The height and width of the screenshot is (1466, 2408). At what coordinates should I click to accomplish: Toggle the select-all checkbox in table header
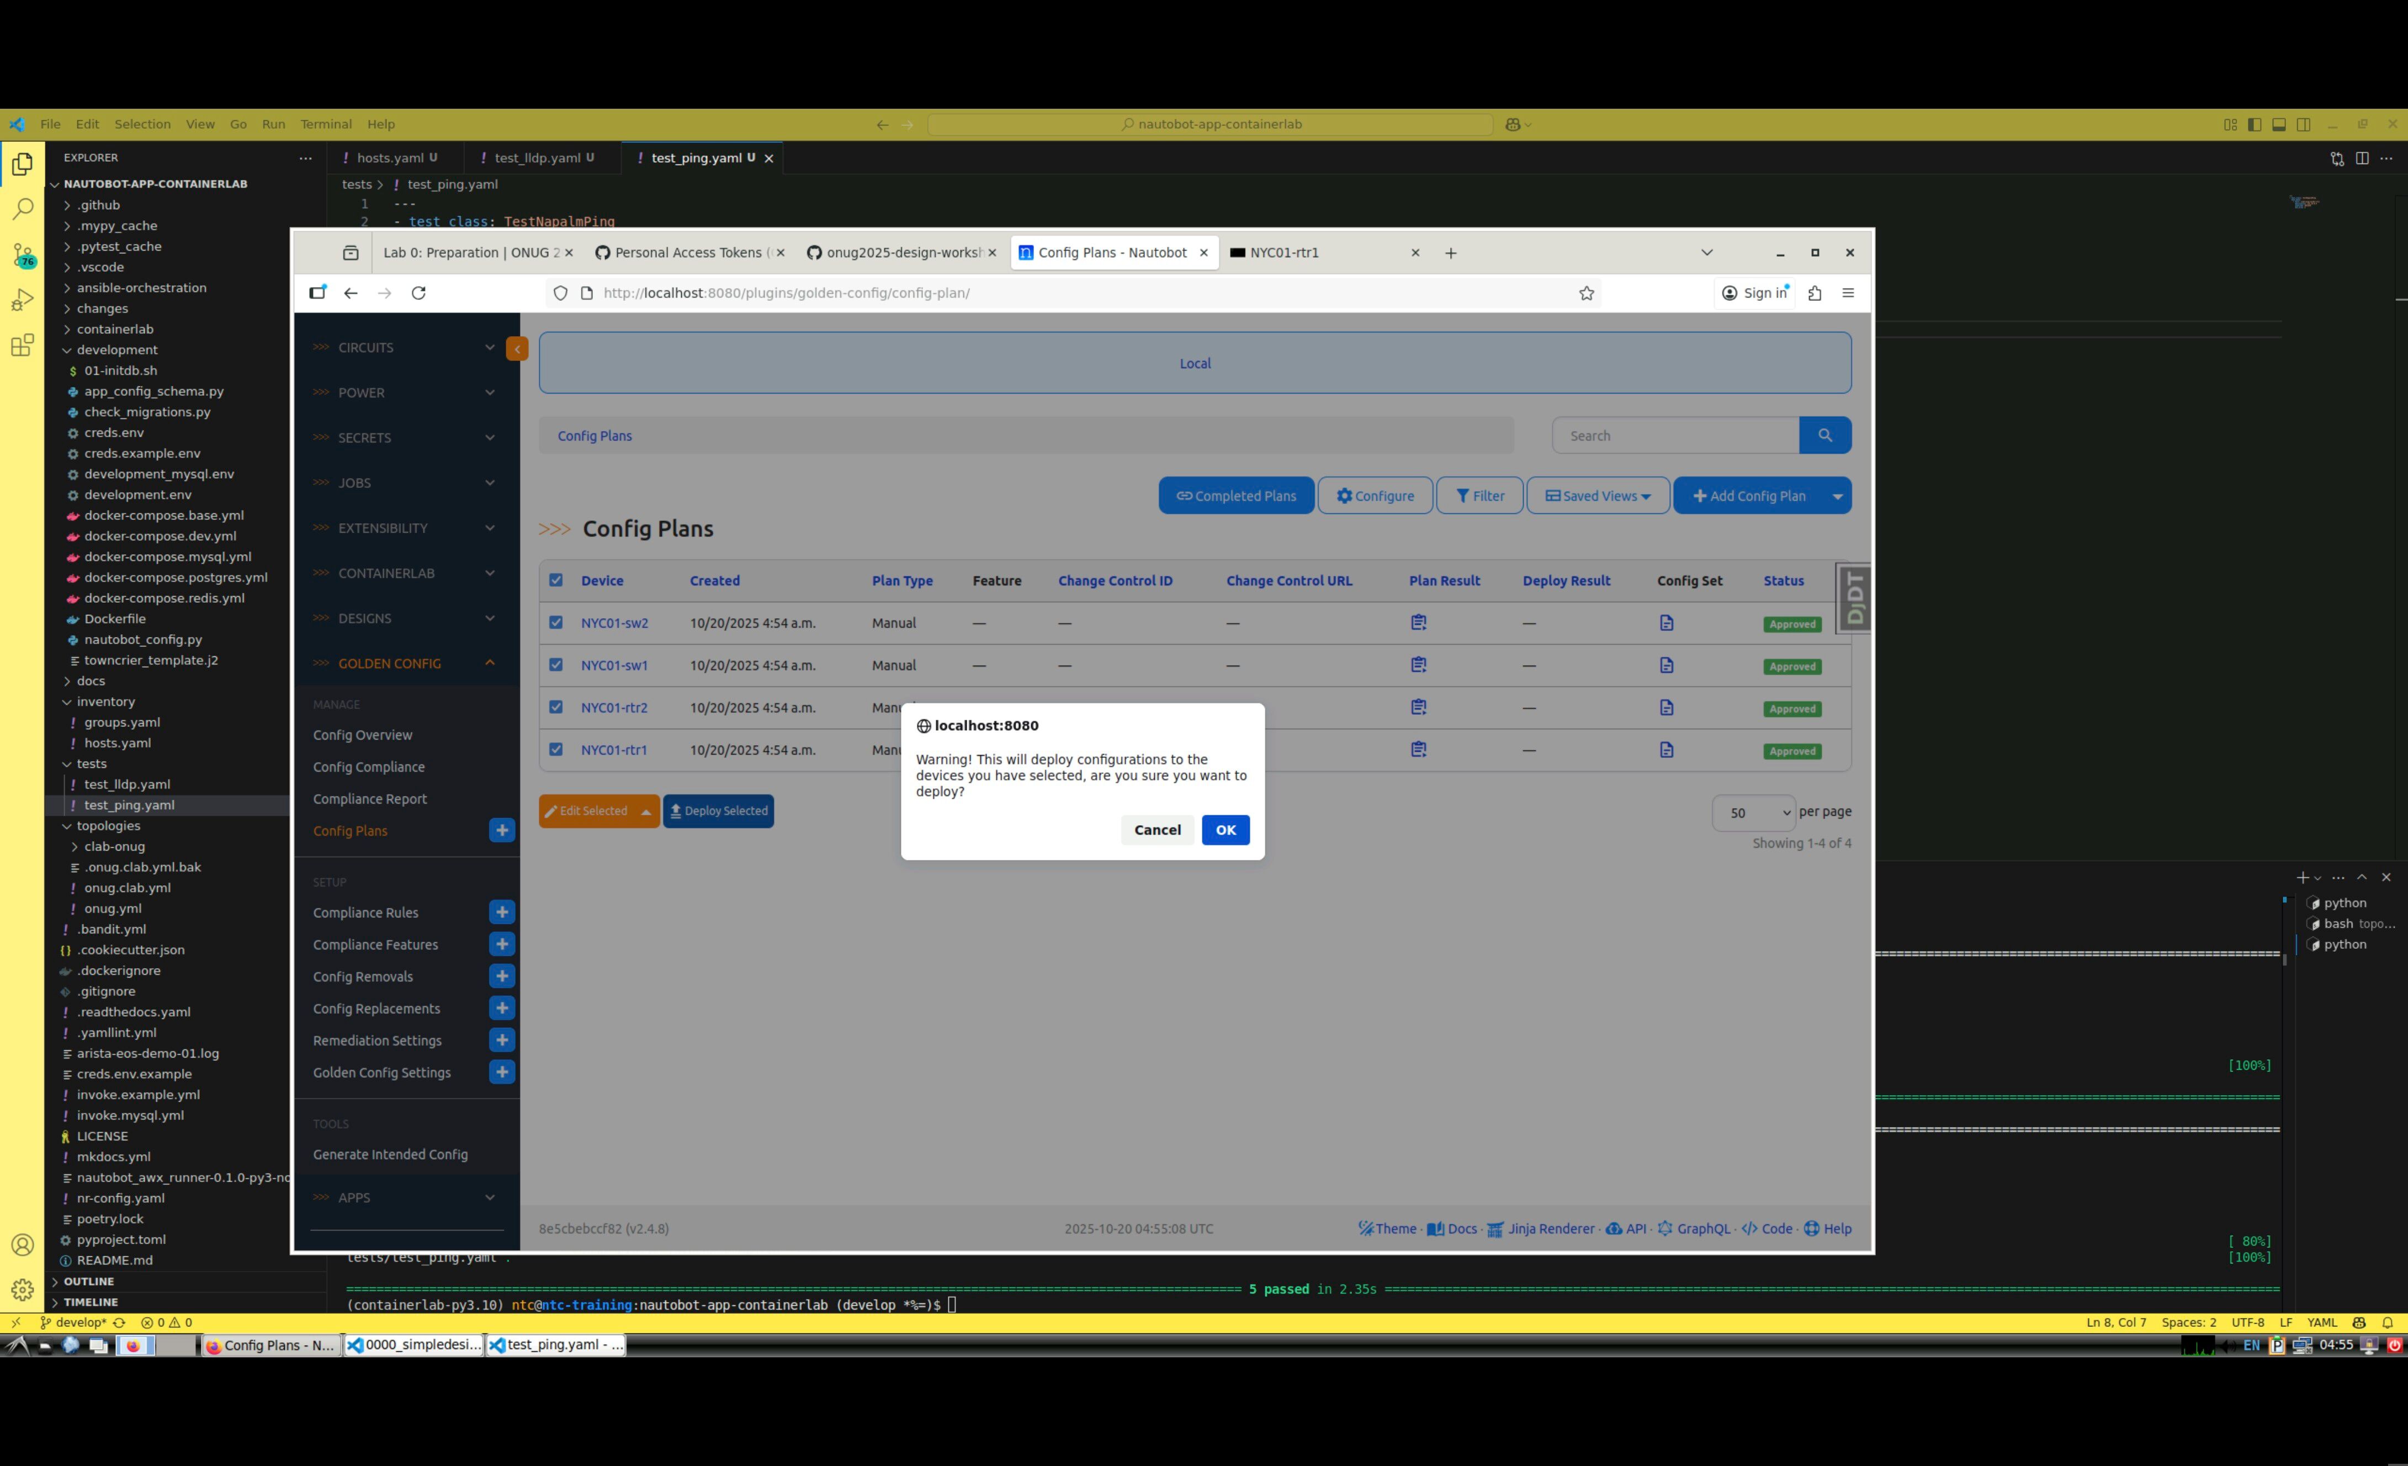click(x=556, y=581)
